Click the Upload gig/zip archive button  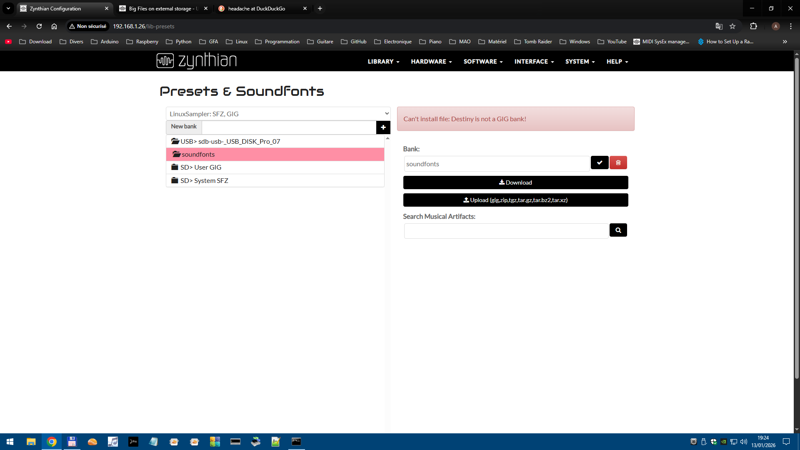[515, 200]
